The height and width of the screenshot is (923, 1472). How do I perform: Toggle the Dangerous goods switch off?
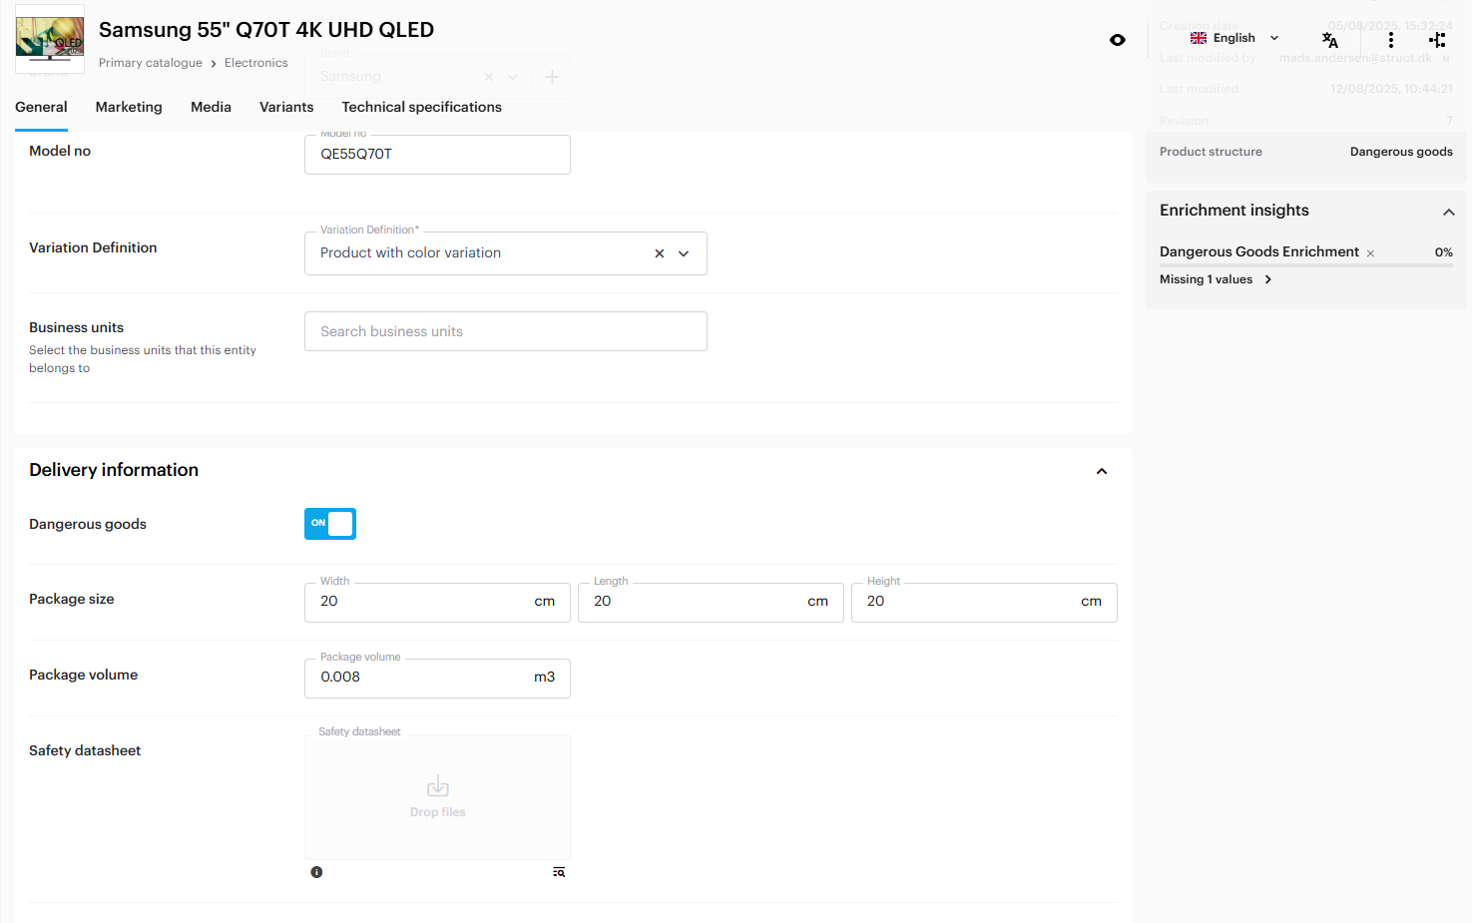(330, 524)
